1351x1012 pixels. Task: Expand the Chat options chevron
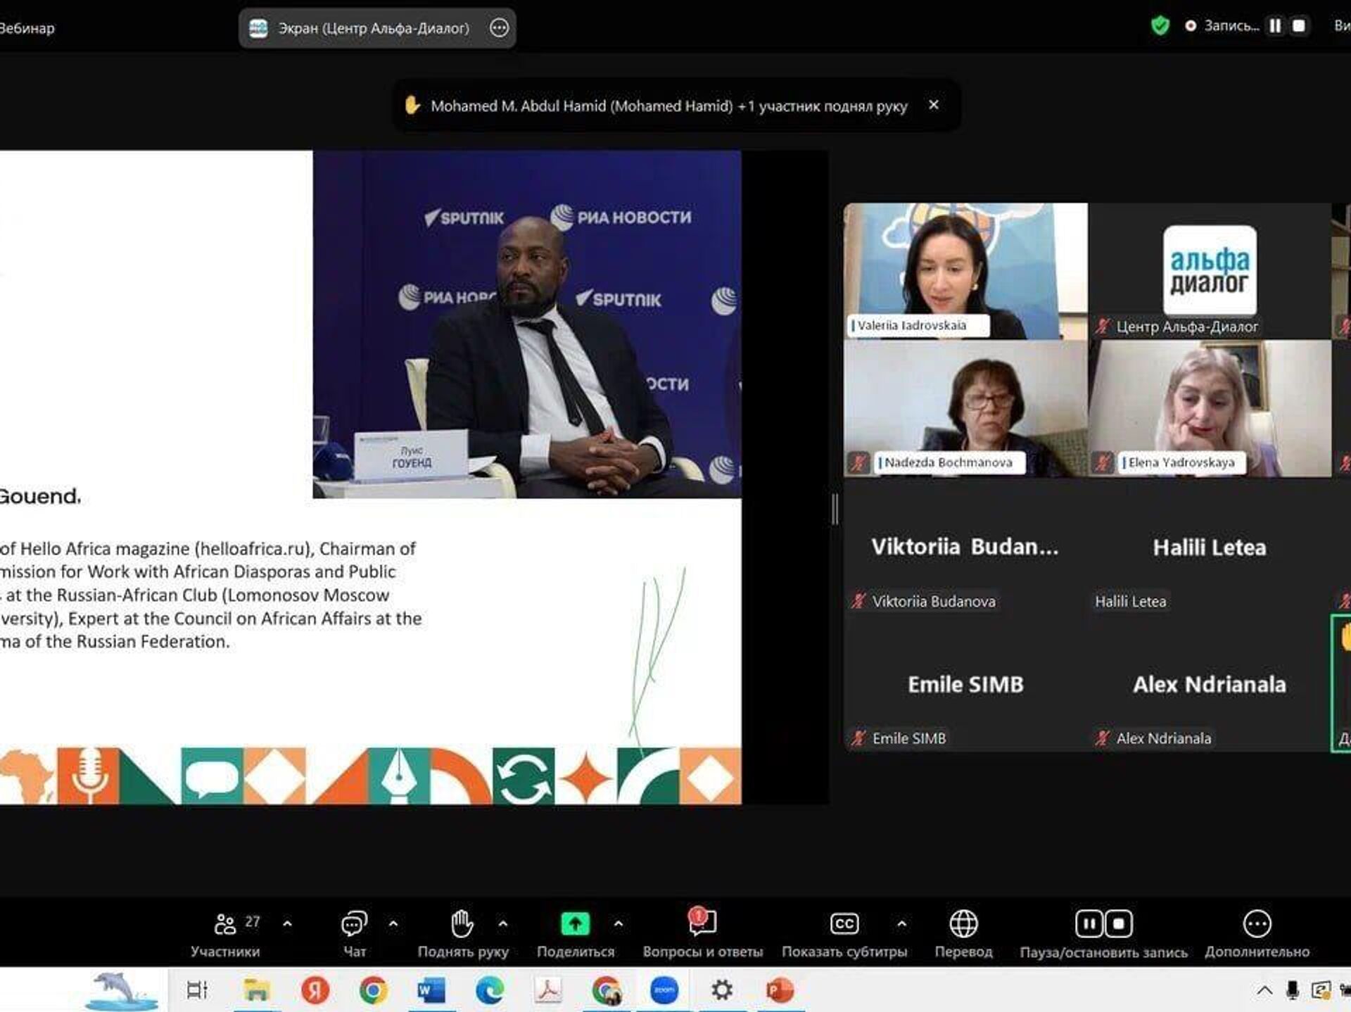393,923
